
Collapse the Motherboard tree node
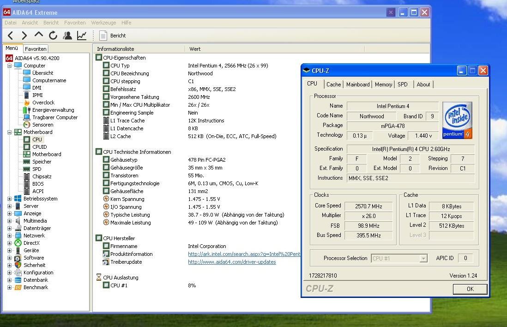(9, 132)
